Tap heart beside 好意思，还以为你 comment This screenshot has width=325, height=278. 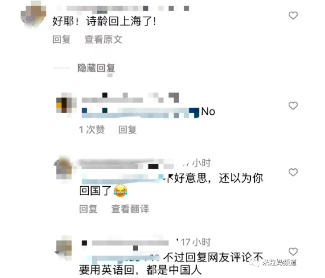click(x=293, y=172)
